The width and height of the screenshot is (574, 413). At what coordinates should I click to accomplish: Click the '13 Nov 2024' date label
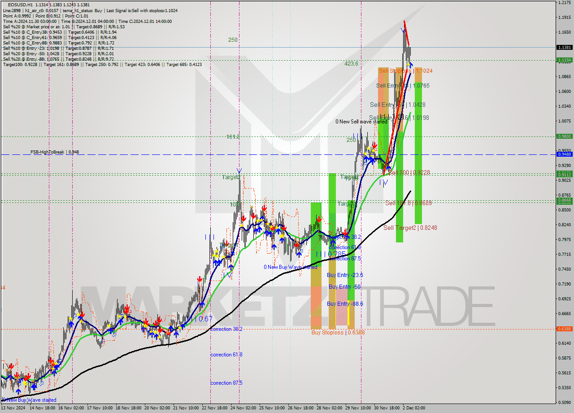[x=13, y=408]
